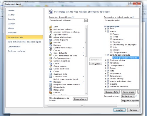Click the commands list scroll down arrow
The width and height of the screenshot is (147, 116).
(x=86, y=93)
